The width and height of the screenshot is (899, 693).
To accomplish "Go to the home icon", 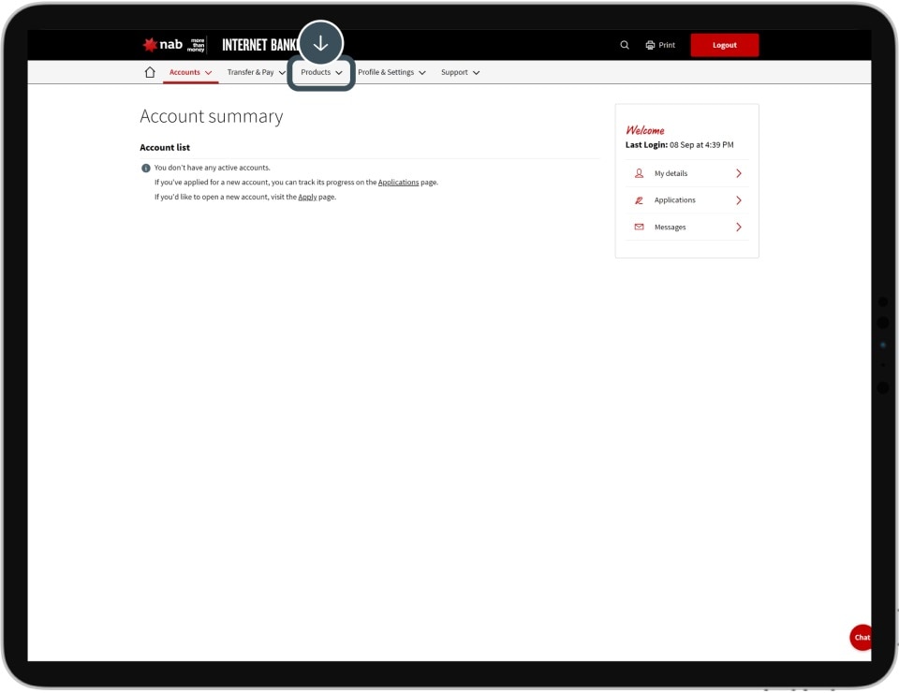I will 150,72.
